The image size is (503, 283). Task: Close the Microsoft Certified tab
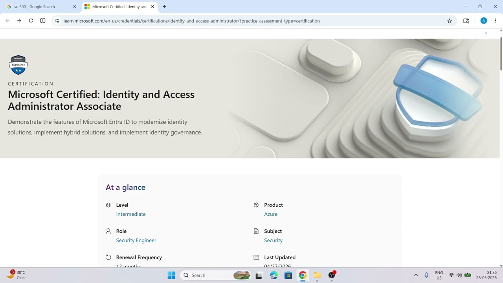click(152, 7)
